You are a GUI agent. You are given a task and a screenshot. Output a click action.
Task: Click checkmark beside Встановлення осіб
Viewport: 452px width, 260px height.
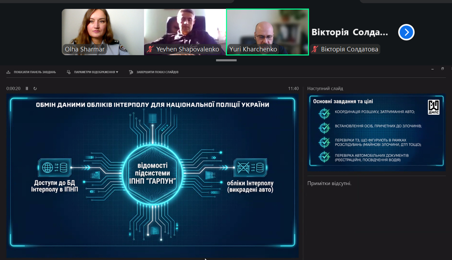[324, 127]
